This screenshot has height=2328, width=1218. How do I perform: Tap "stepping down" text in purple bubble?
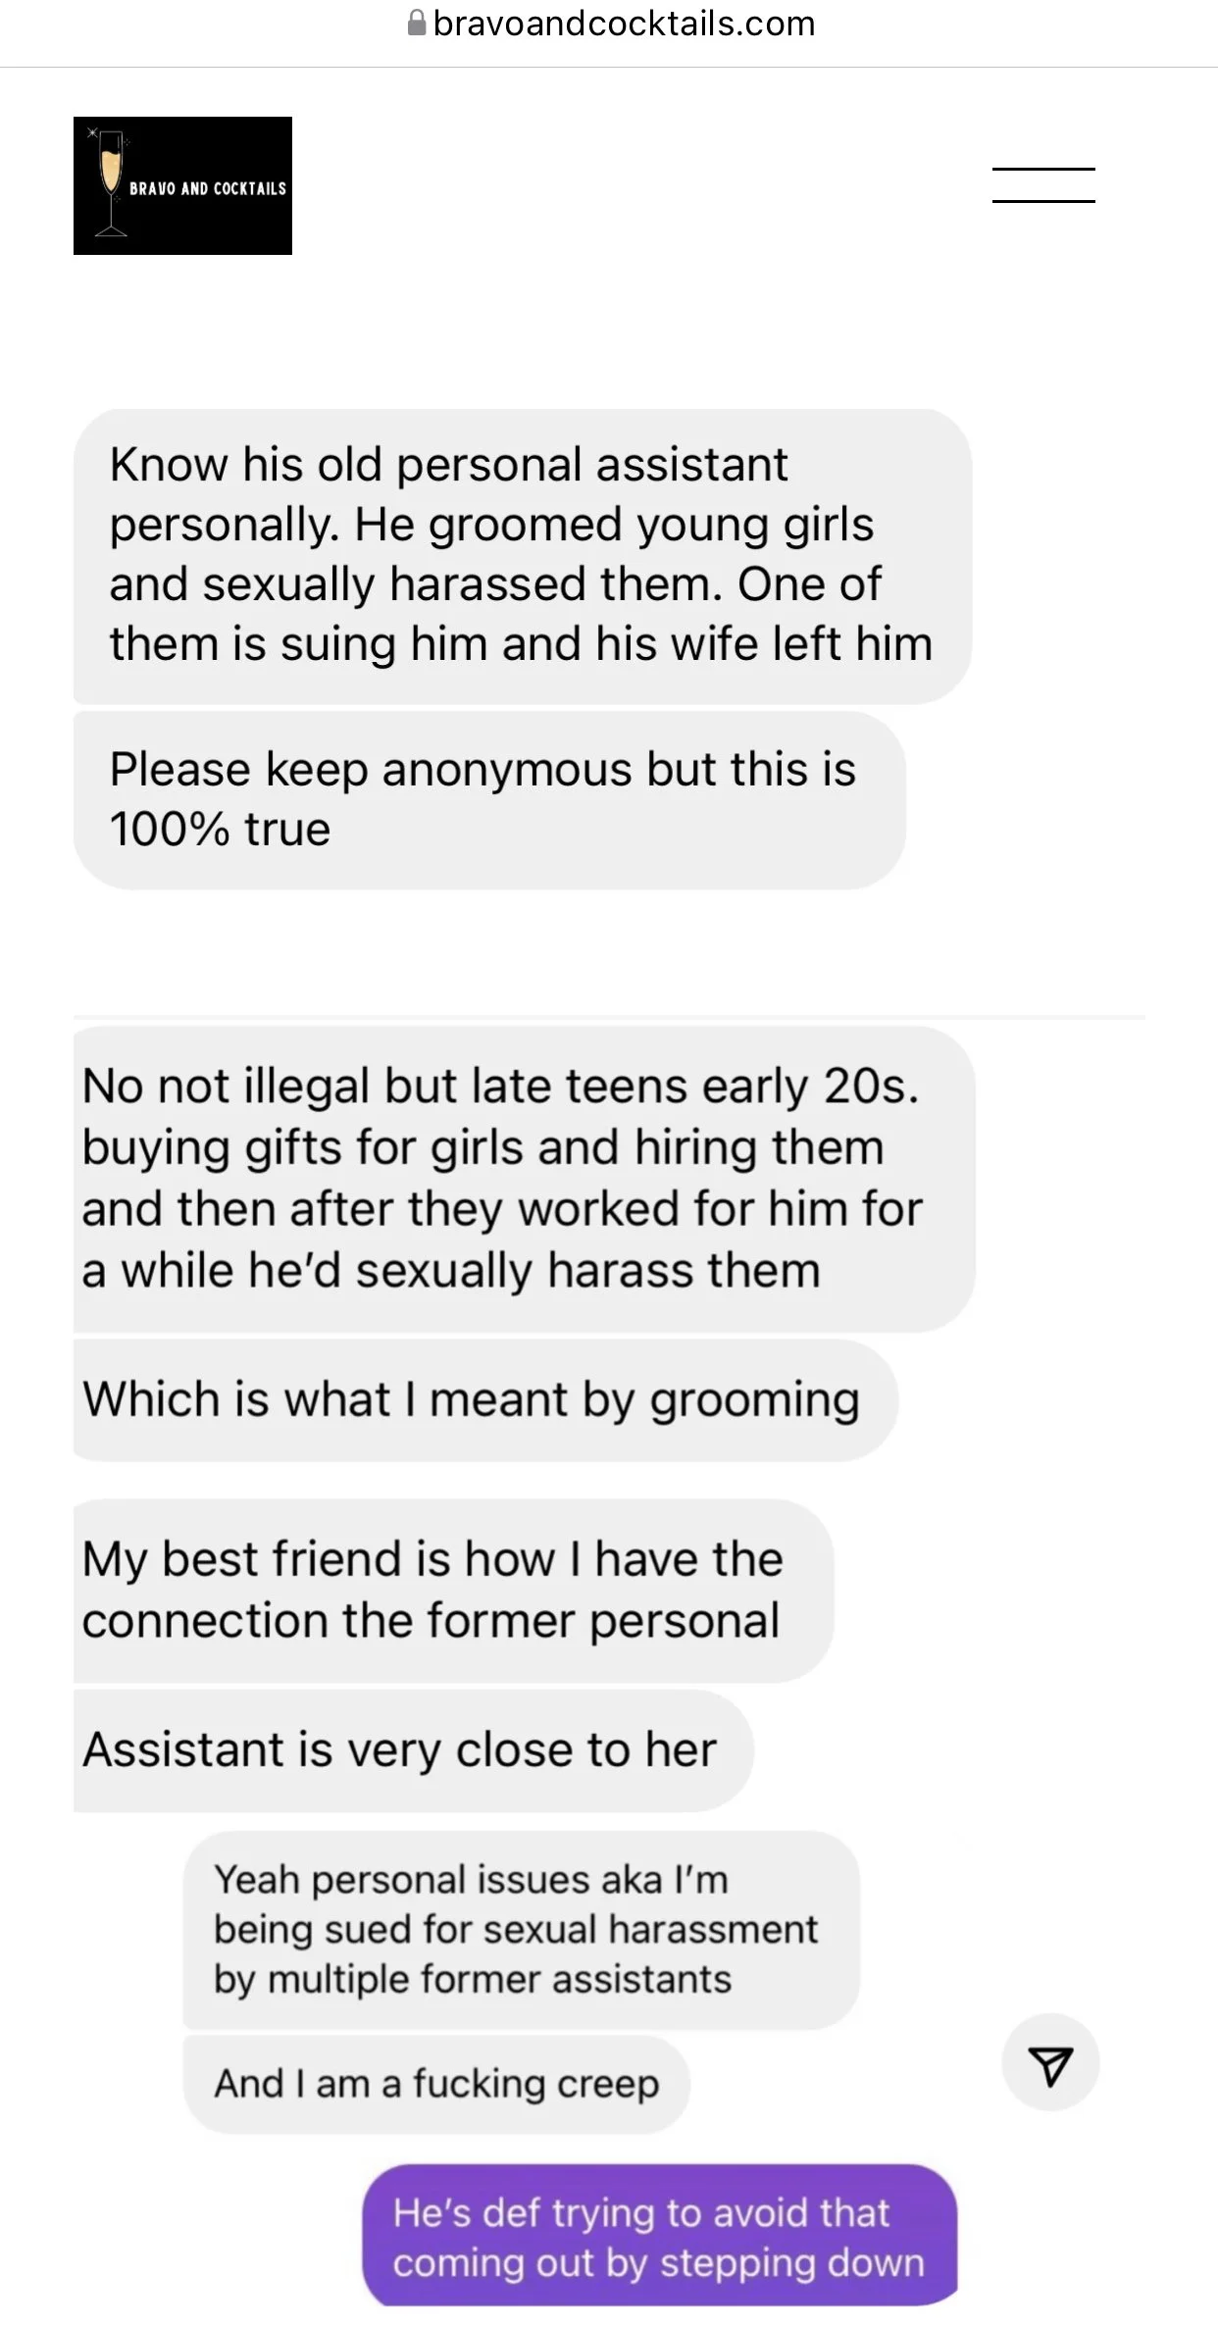(792, 2262)
